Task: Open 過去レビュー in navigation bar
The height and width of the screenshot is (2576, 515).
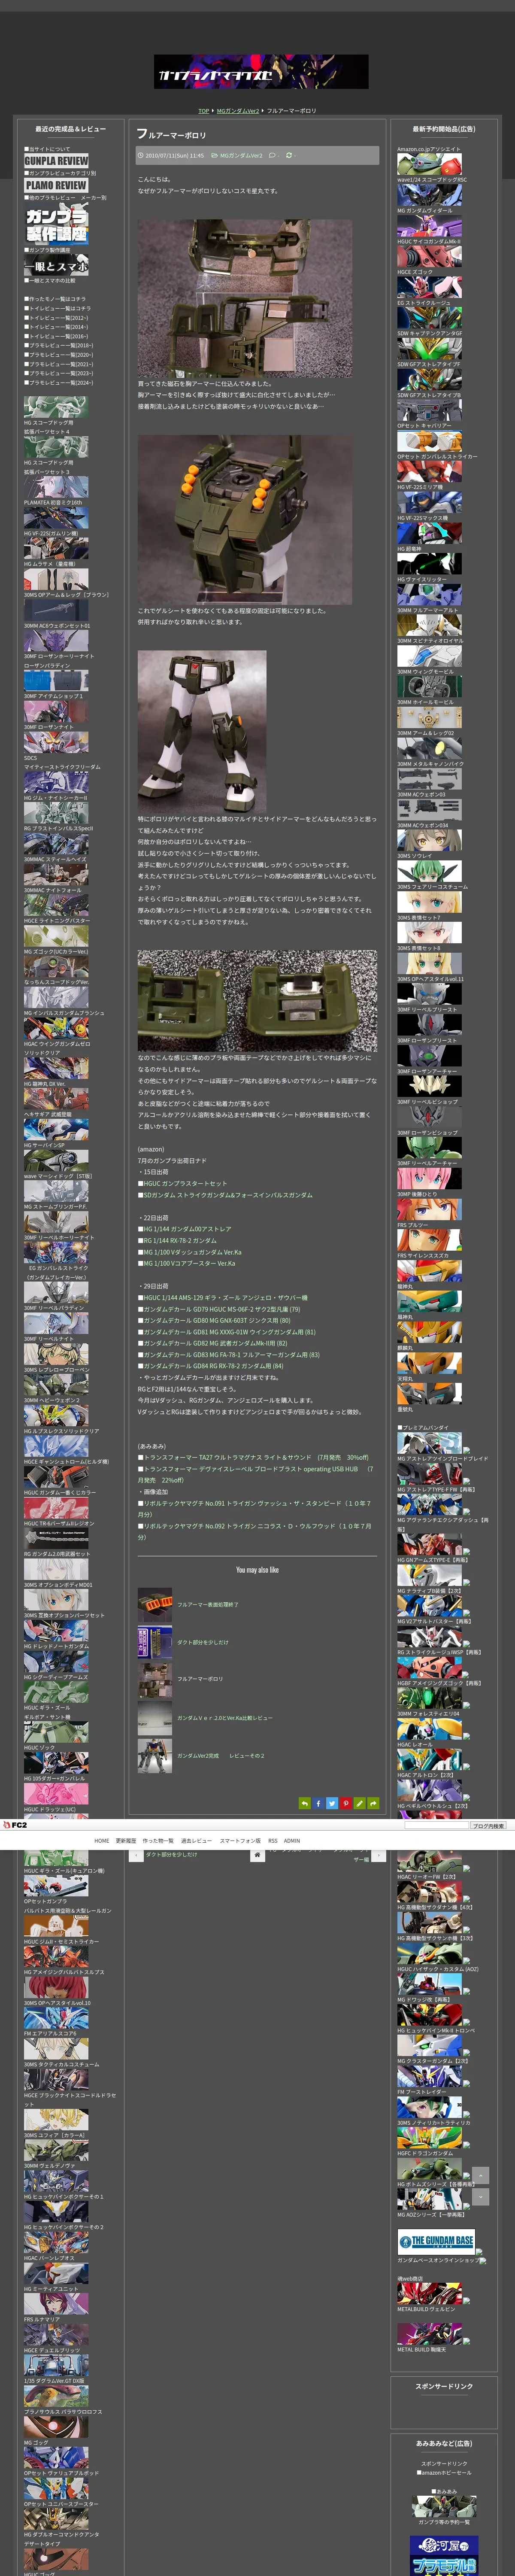Action: (196, 1840)
